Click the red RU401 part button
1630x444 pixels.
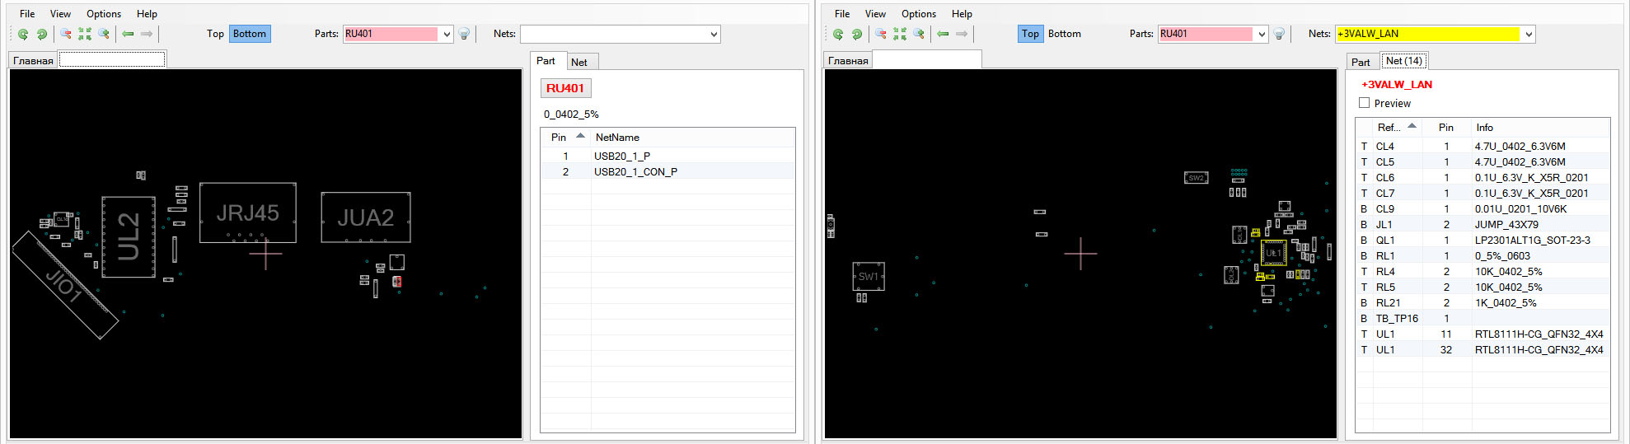(565, 88)
